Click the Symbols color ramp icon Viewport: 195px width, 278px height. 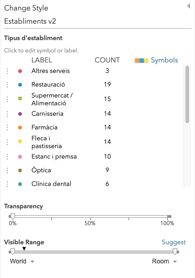tap(141, 61)
